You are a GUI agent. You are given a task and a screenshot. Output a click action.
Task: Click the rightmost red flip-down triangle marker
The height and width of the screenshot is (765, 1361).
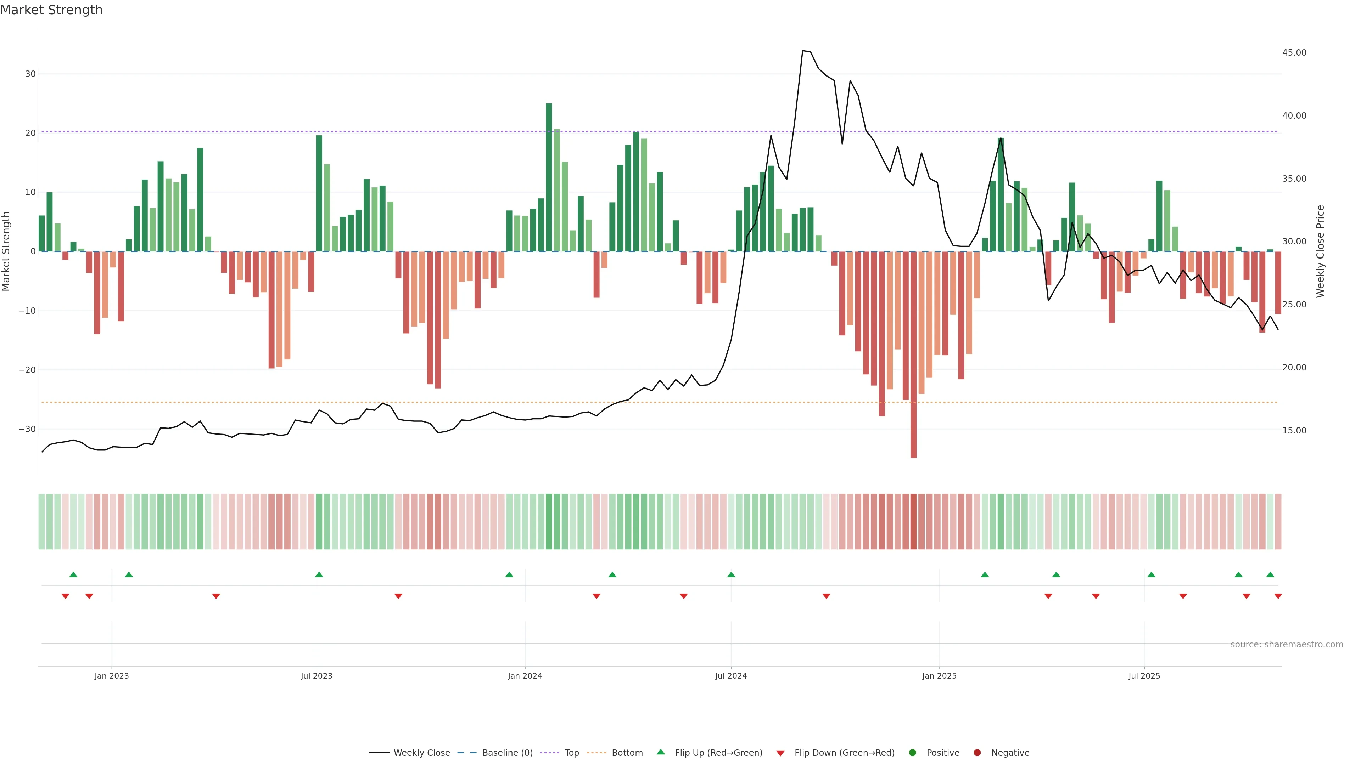[1277, 596]
